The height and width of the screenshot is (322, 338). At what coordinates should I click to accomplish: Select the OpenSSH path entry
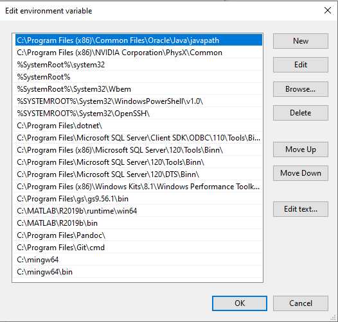(x=139, y=114)
